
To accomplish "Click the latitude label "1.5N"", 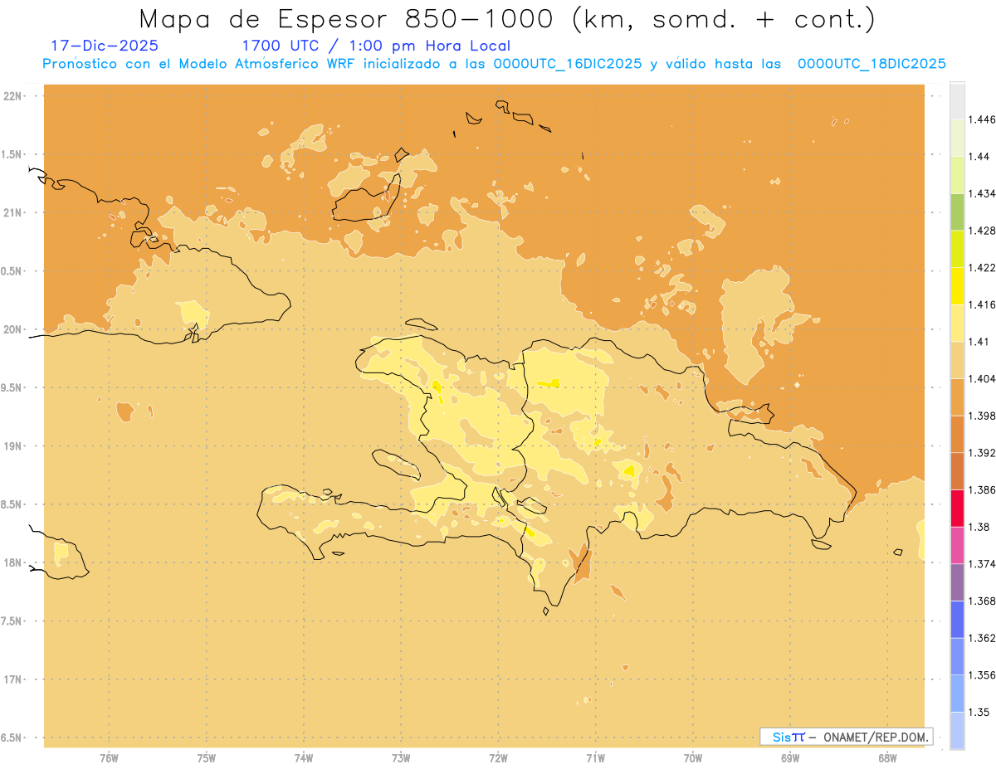I will pos(12,154).
